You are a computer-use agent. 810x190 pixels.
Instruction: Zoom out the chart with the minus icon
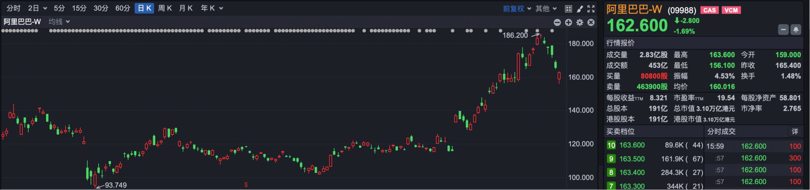click(x=557, y=22)
